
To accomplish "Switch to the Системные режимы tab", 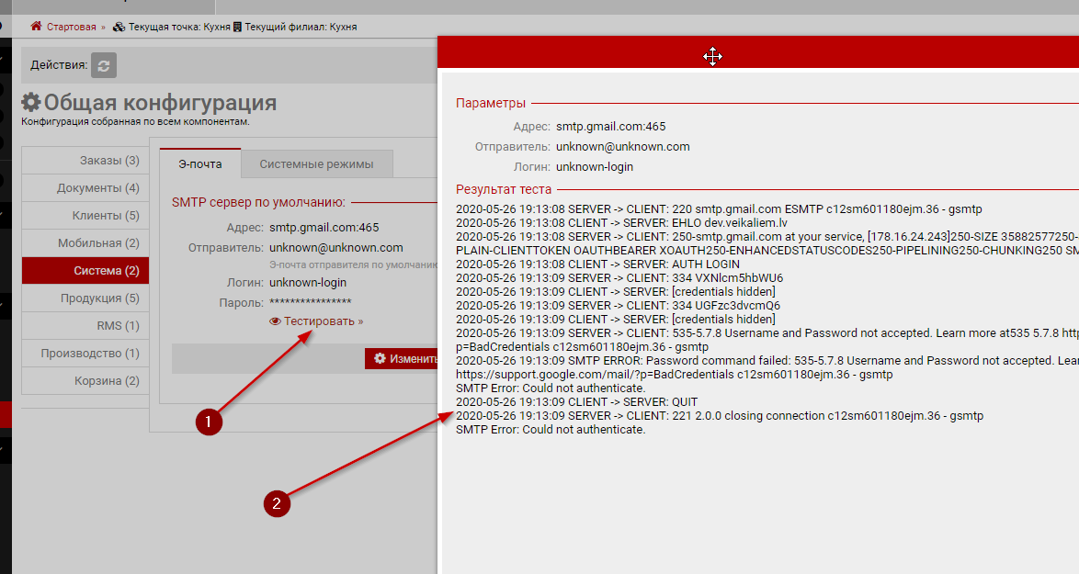I will [316, 164].
